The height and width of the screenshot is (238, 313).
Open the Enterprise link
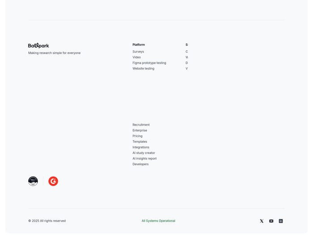[x=140, y=131]
